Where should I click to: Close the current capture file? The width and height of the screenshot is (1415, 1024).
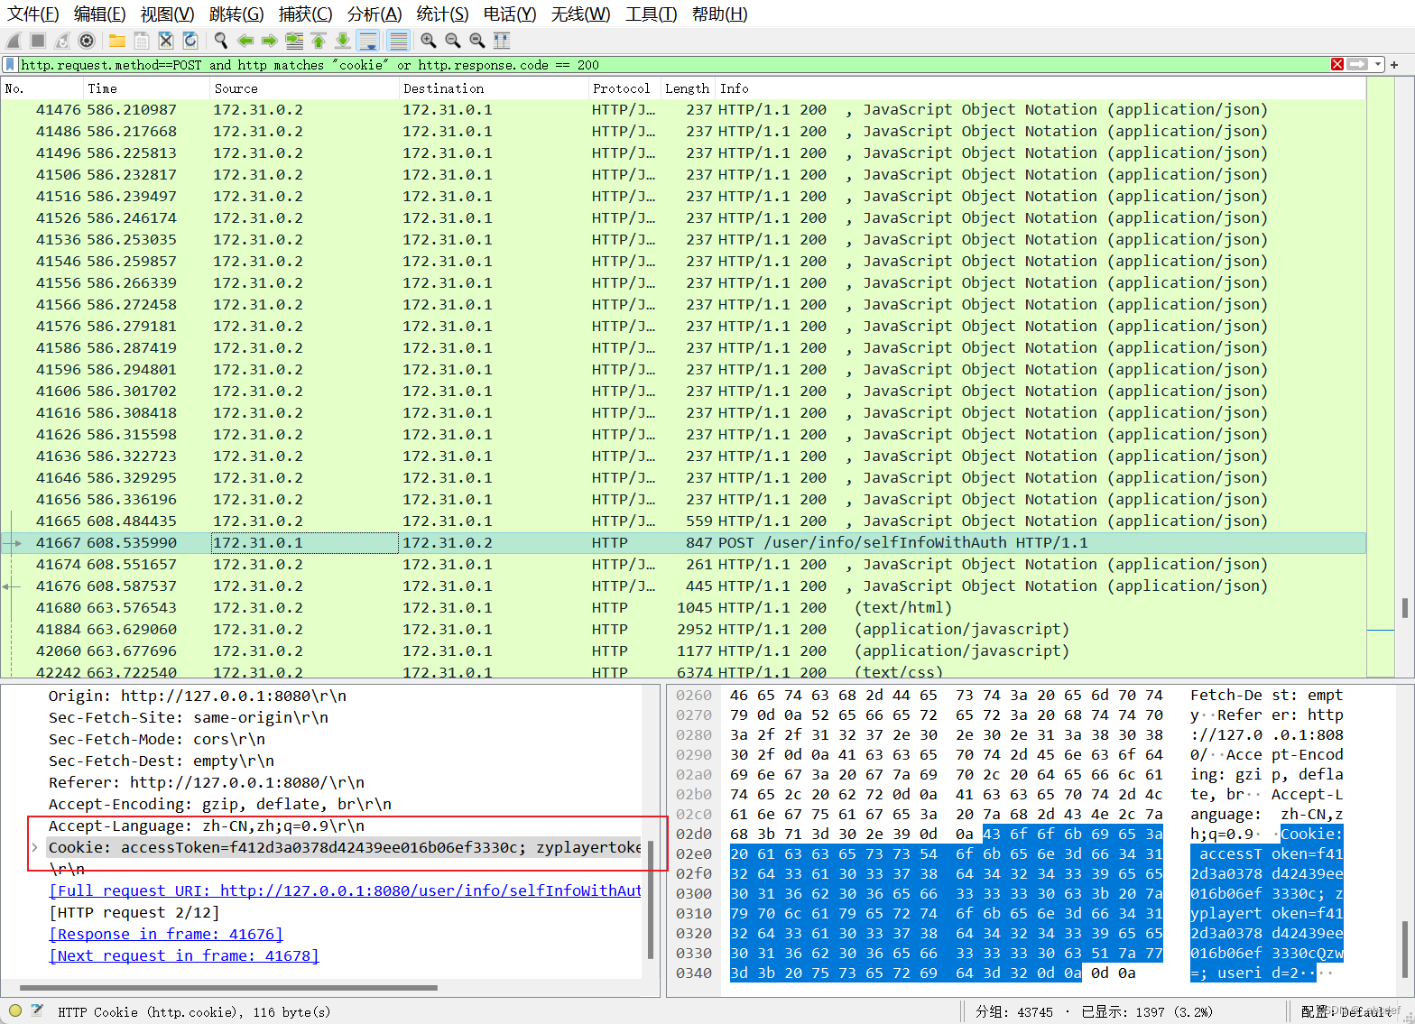pos(166,41)
